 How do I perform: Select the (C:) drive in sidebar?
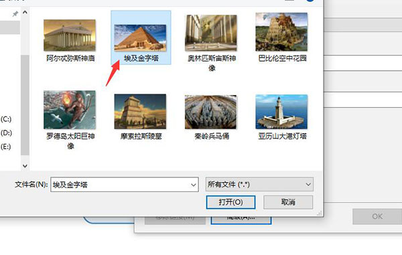[x=6, y=119]
